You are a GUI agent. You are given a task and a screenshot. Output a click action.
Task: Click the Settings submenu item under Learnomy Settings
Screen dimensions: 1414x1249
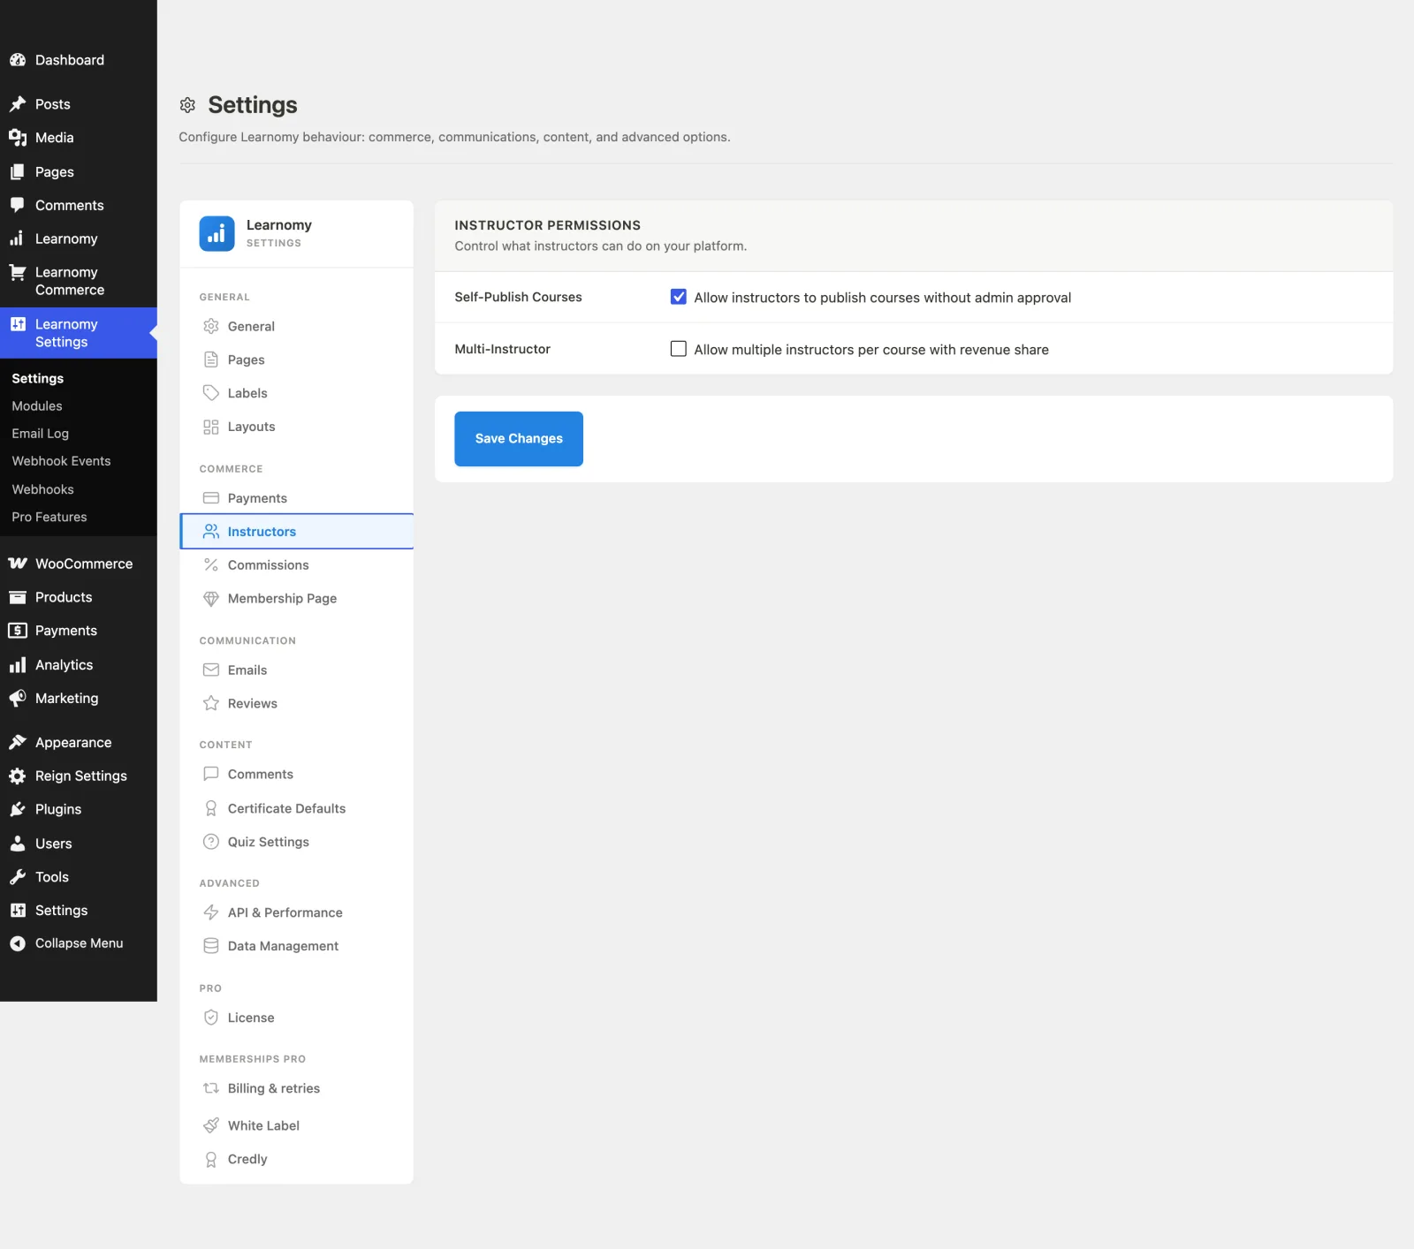(x=38, y=378)
